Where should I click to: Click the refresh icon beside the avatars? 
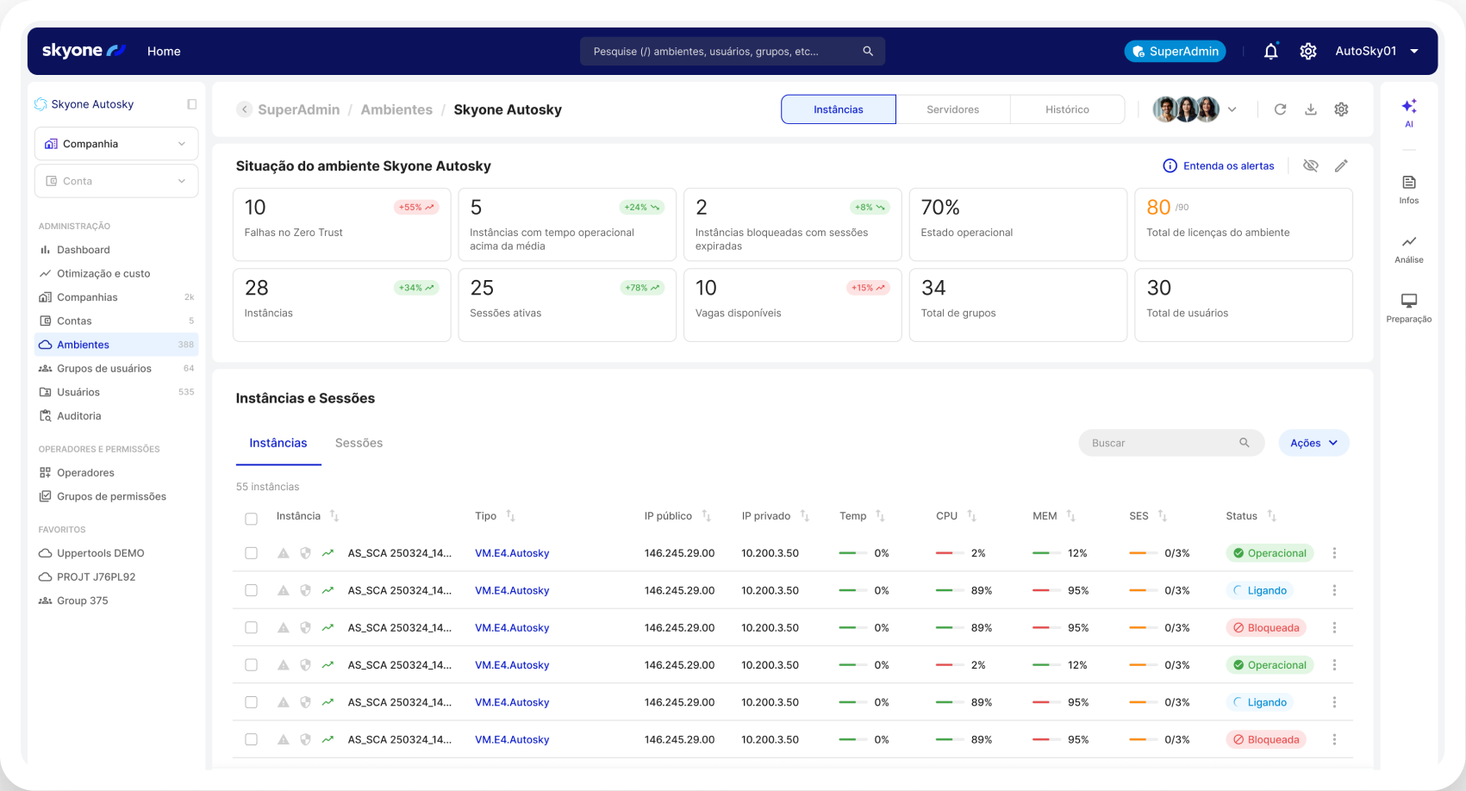[1280, 109]
